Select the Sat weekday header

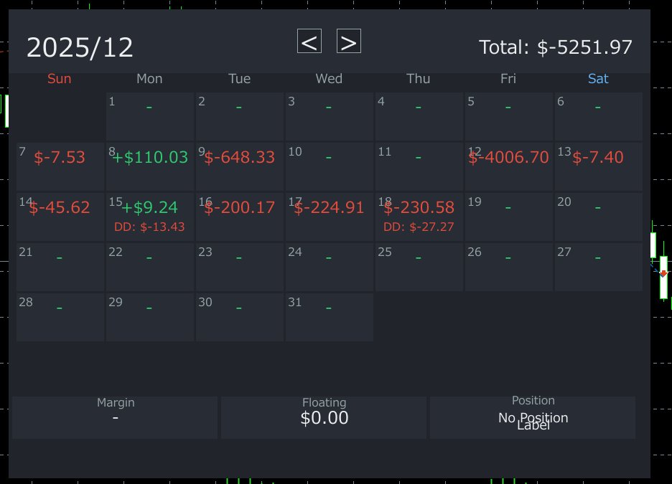click(598, 79)
